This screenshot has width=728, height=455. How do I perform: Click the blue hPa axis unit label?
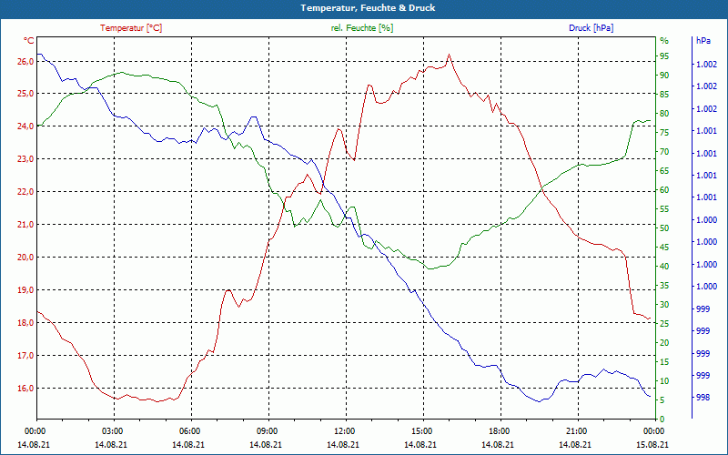click(x=703, y=41)
